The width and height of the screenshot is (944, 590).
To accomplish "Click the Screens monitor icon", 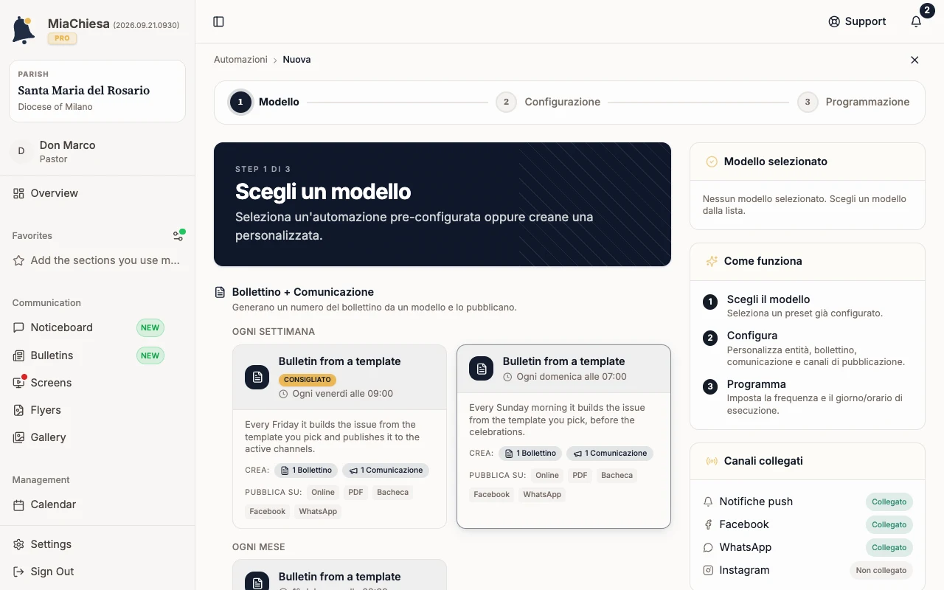I will 18,383.
